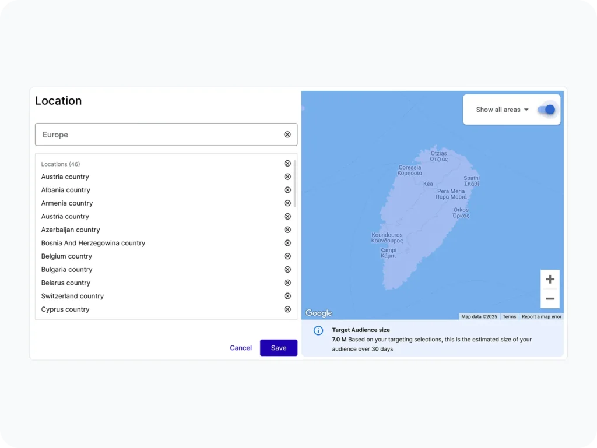The width and height of the screenshot is (597, 448).
Task: Remove Azerbaijan country from list
Action: pyautogui.click(x=287, y=230)
